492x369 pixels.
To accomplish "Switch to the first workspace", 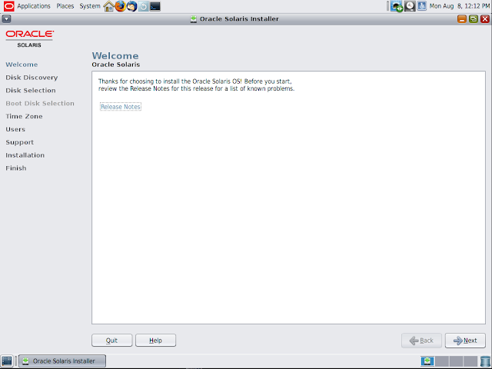I will 427,361.
